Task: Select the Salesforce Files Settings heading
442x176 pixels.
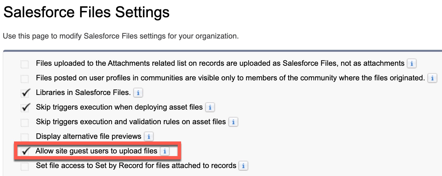Action: pos(86,13)
